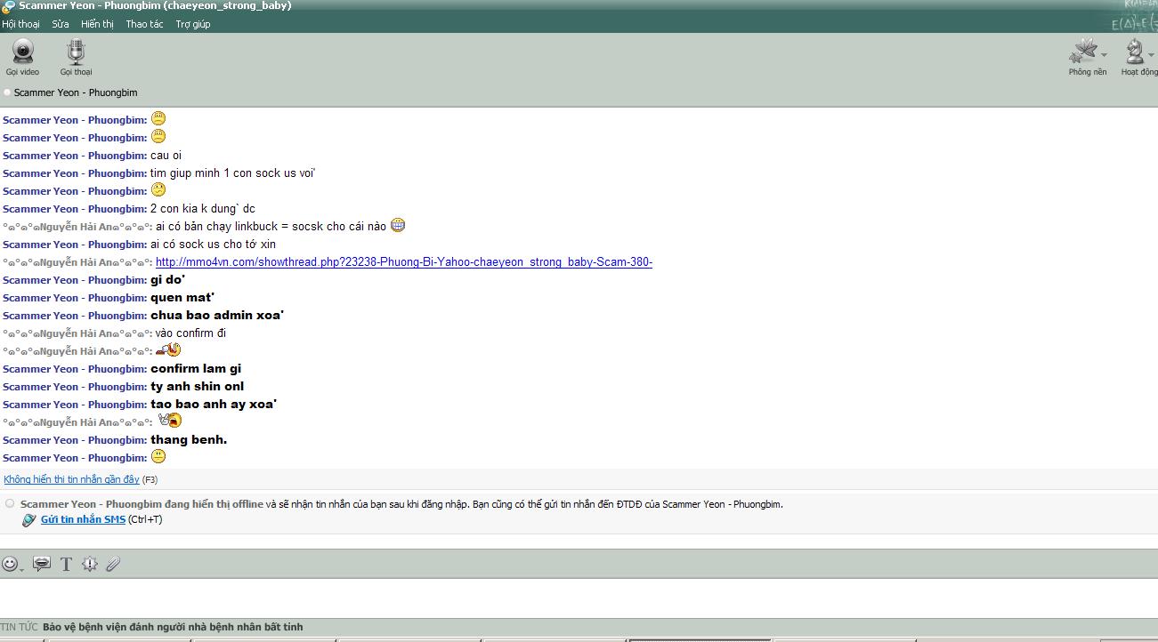Click the message 'ty anh shin onl'
Image resolution: width=1158 pixels, height=642 pixels.
click(x=197, y=387)
